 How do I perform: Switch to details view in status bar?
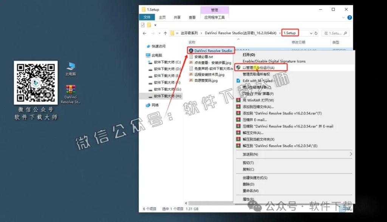pyautogui.click(x=341, y=208)
